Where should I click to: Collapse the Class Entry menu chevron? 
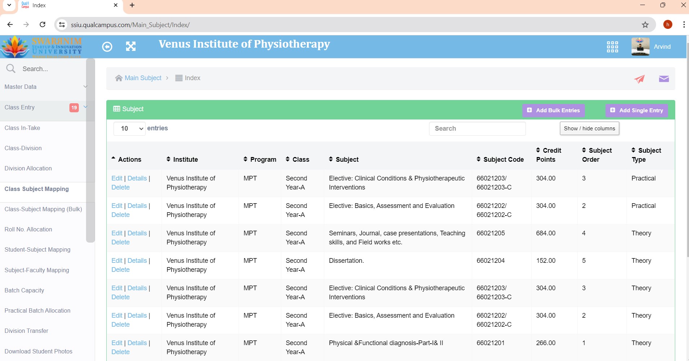click(86, 107)
